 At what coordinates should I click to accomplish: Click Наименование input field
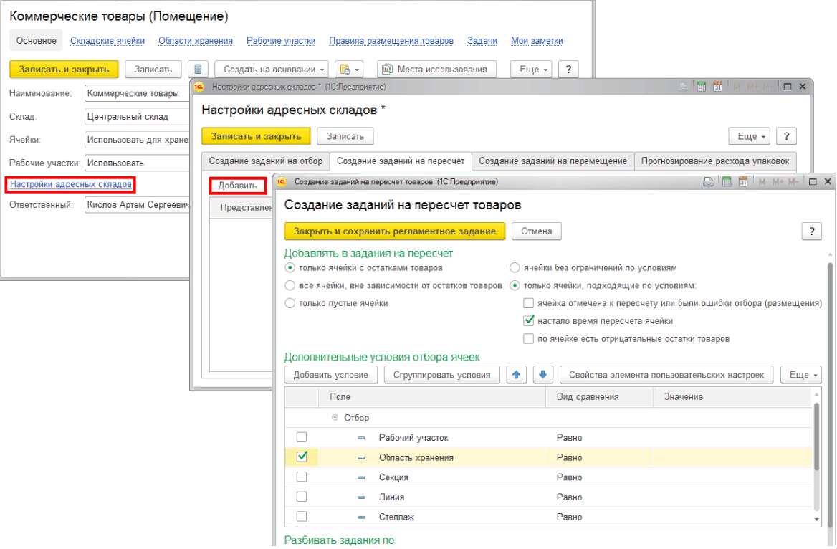point(136,93)
